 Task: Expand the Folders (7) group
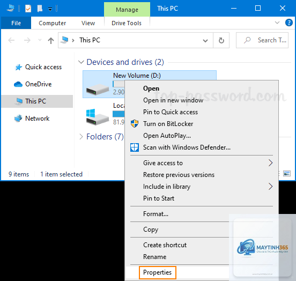81,137
